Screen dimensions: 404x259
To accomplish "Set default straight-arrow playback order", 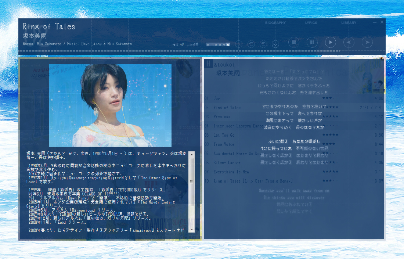I will 239,44.
